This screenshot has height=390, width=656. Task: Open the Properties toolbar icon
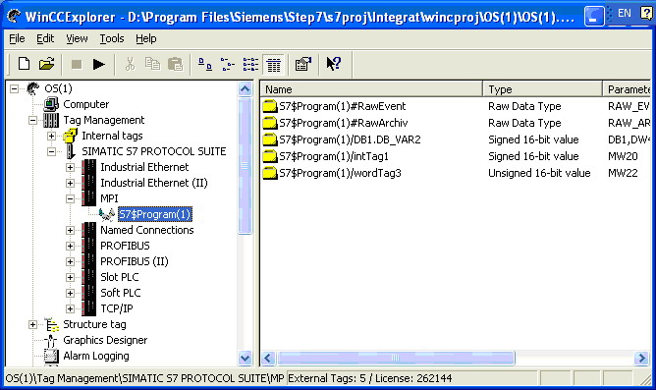tap(303, 64)
